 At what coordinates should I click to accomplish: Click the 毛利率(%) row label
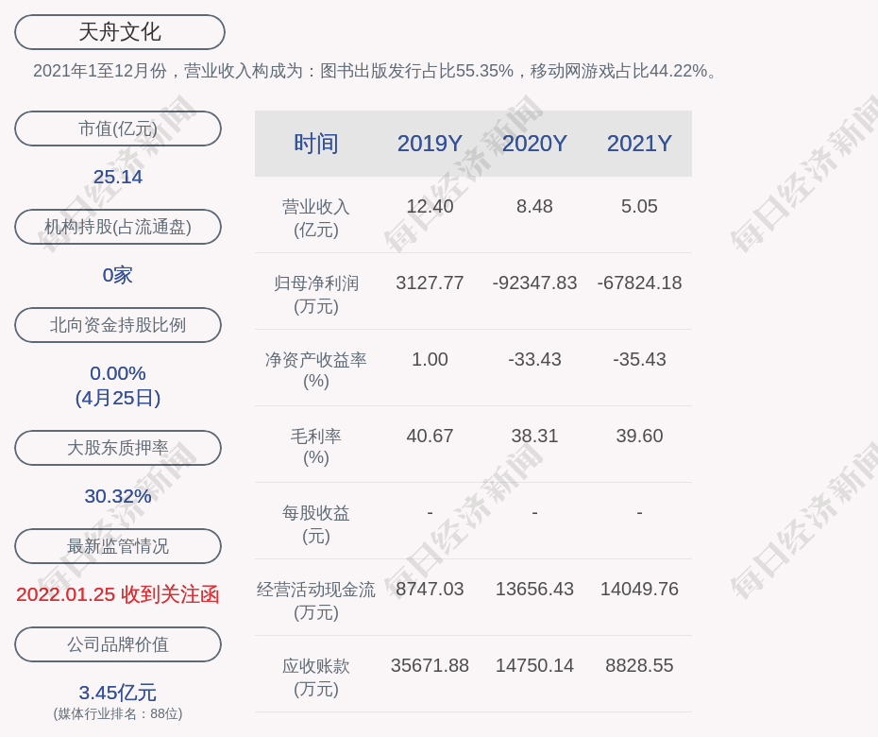316,447
